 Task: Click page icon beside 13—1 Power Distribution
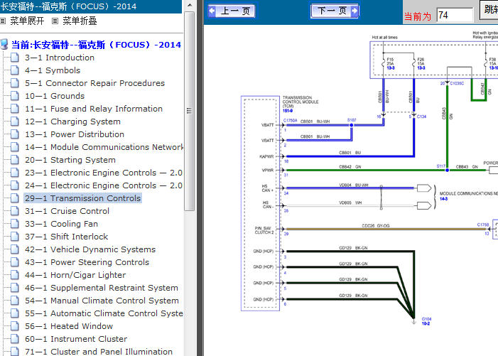click(15, 134)
